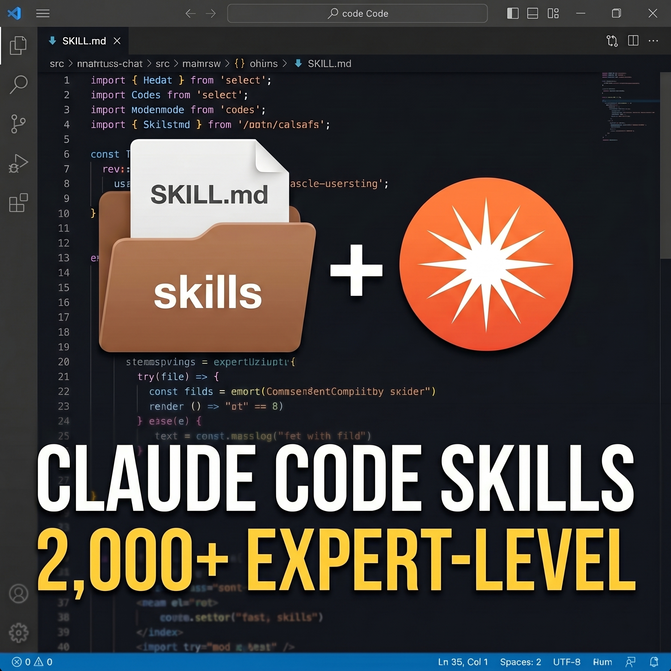Image resolution: width=671 pixels, height=671 pixels.
Task: Click the 'code Code' command center search box
Action: tap(357, 13)
